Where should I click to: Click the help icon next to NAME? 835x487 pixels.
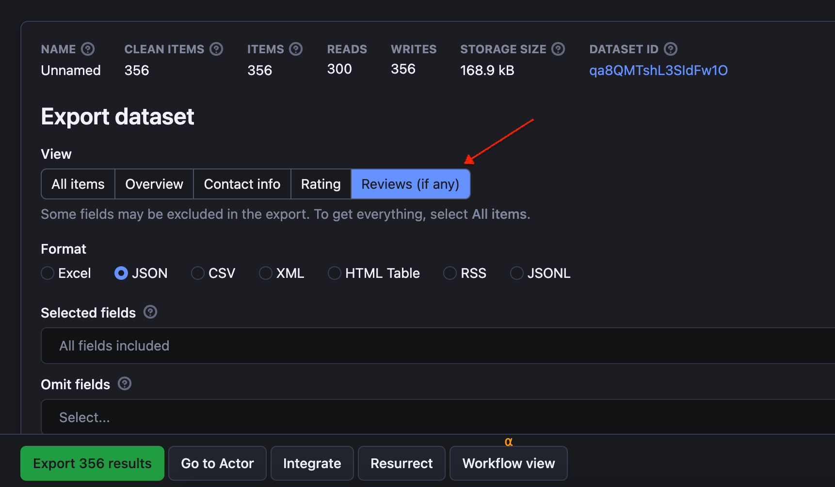tap(88, 49)
